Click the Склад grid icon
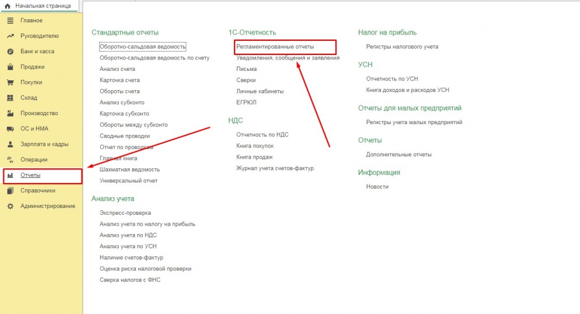580x314 pixels. 10,97
